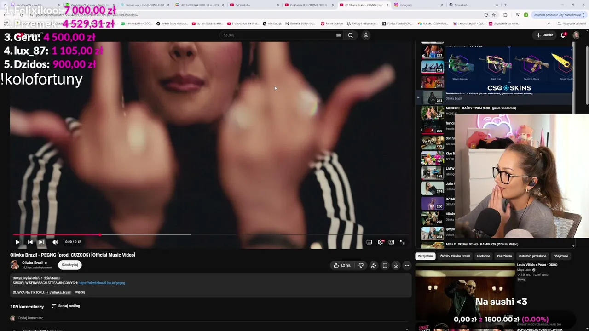589x331 pixels.
Task: Bookmark this page with the star icon
Action: tap(494, 15)
